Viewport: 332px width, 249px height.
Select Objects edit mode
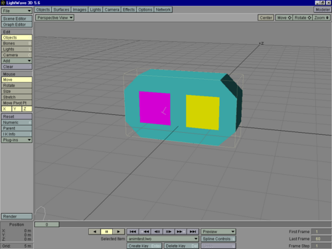17,38
